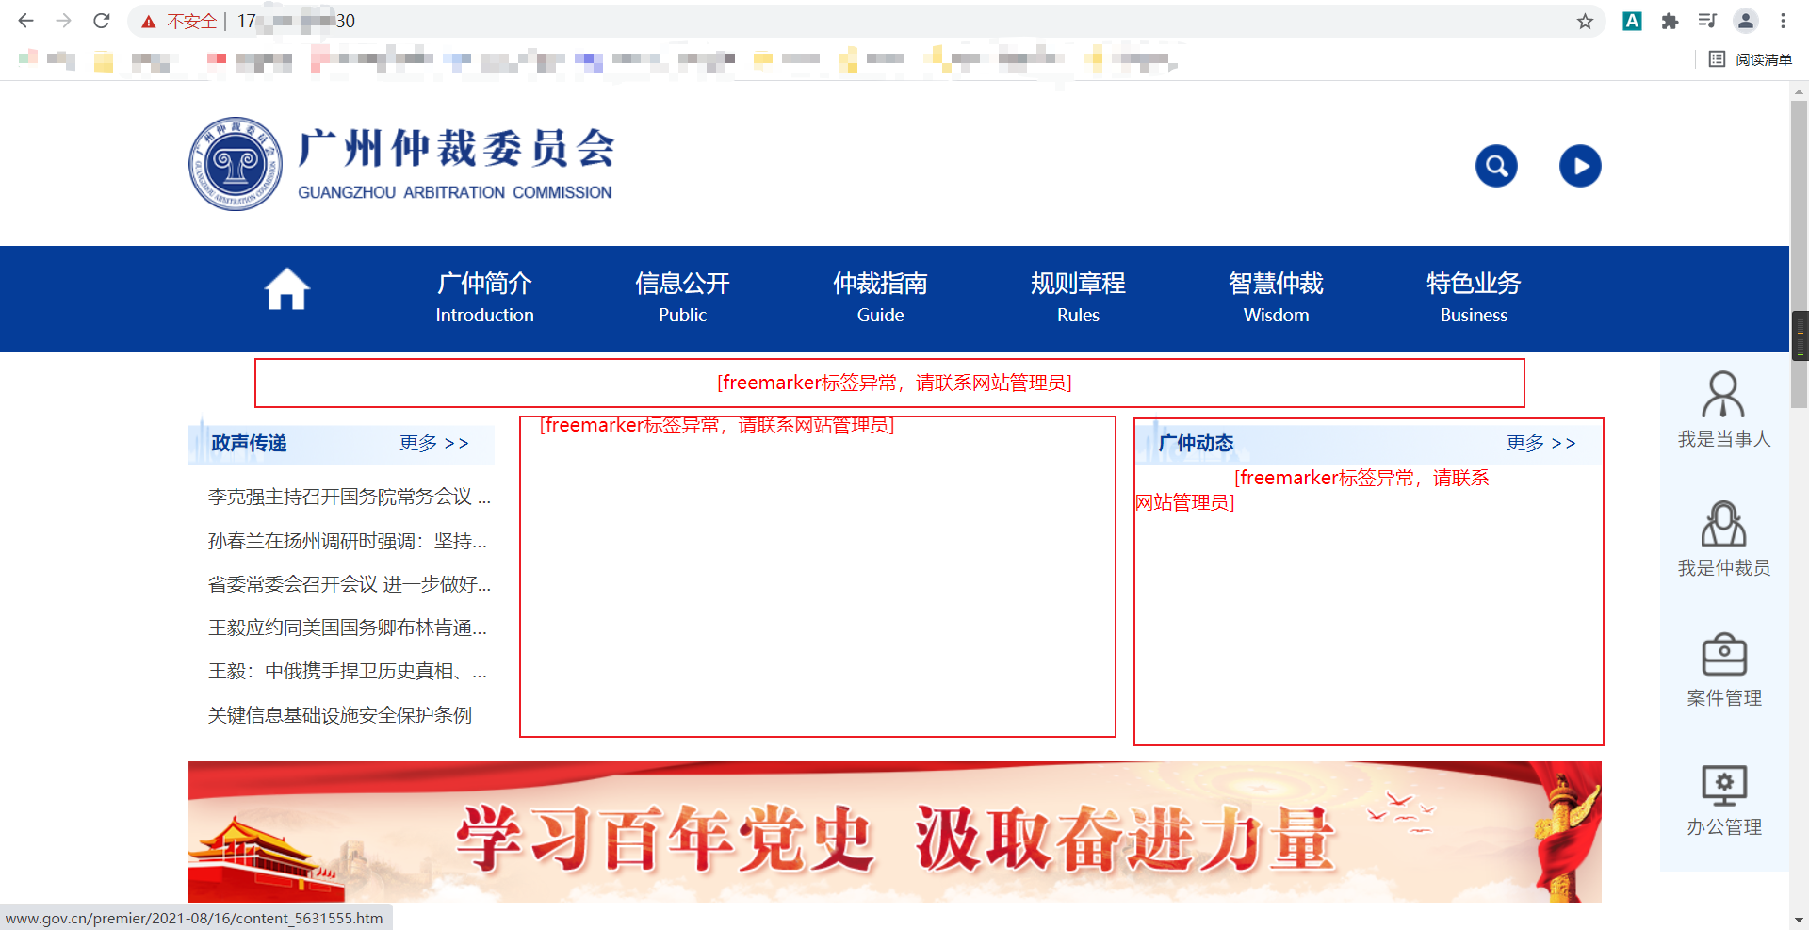Open news item 孙春兰在扬州调研时强调

[348, 541]
